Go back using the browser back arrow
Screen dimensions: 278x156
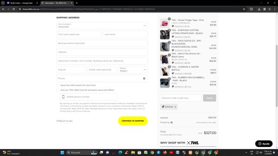pyautogui.click(x=3, y=9)
